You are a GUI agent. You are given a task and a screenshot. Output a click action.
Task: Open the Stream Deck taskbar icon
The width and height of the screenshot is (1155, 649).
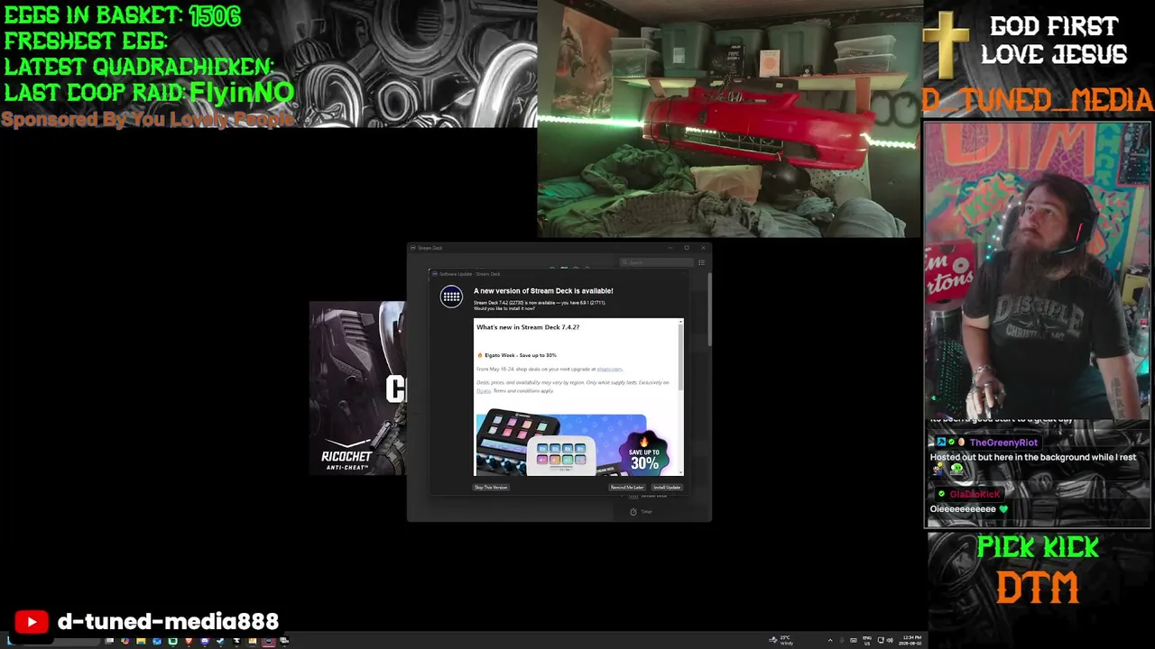click(x=268, y=641)
